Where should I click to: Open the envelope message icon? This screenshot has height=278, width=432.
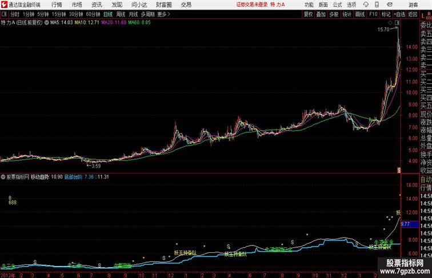click(390, 5)
